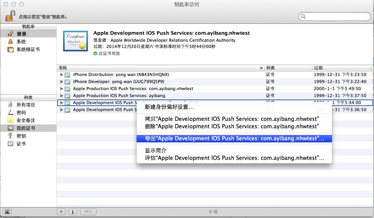
Task: Choose the 安全备注 category icon
Action: tap(11, 120)
